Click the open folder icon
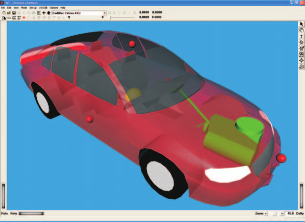 [x=9, y=13]
